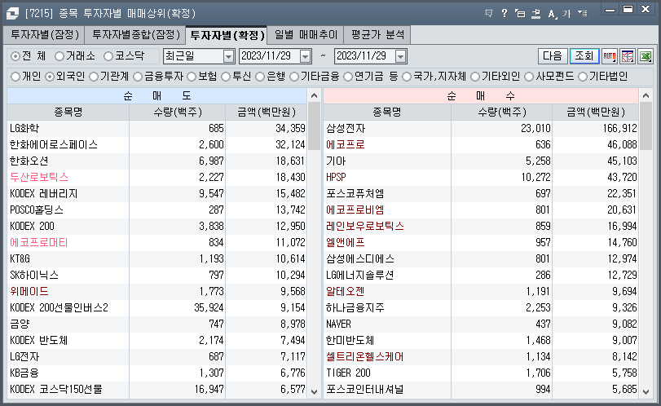Click the 조회 search button
Screen dimensions: 661x406
584,56
